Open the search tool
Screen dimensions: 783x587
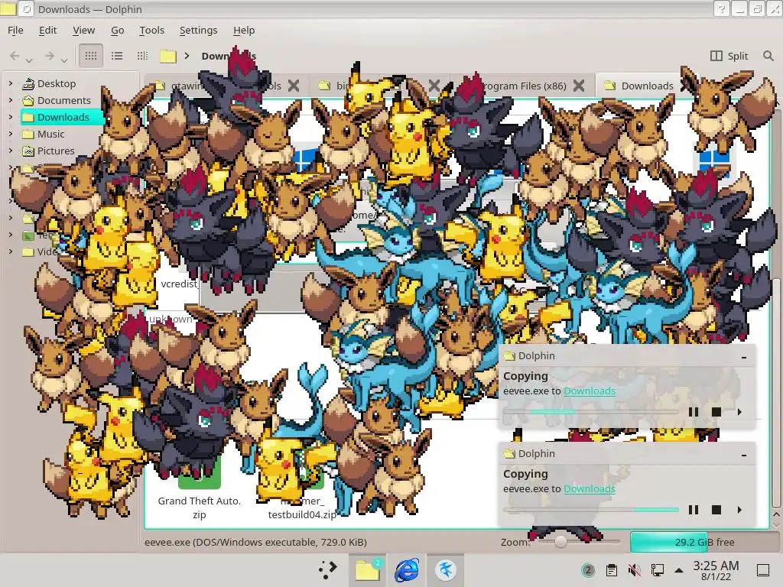pos(768,56)
